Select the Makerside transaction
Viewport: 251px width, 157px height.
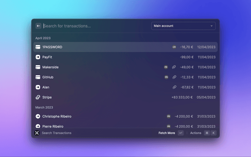tap(50, 67)
